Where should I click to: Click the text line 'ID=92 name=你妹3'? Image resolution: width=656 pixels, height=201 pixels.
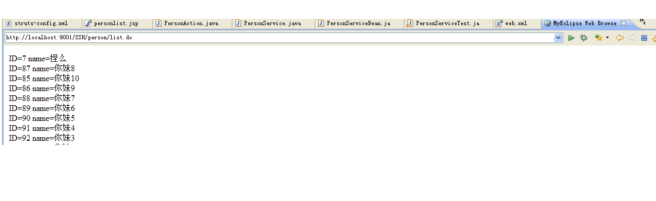pos(42,138)
